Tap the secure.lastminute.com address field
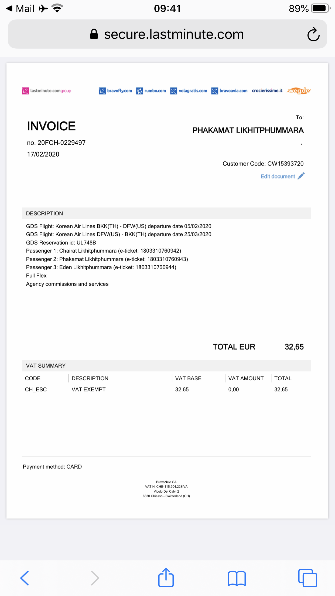Image resolution: width=335 pixels, height=596 pixels. (x=174, y=34)
